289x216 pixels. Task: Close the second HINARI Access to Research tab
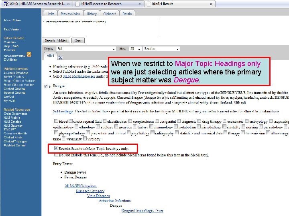coord(140,4)
